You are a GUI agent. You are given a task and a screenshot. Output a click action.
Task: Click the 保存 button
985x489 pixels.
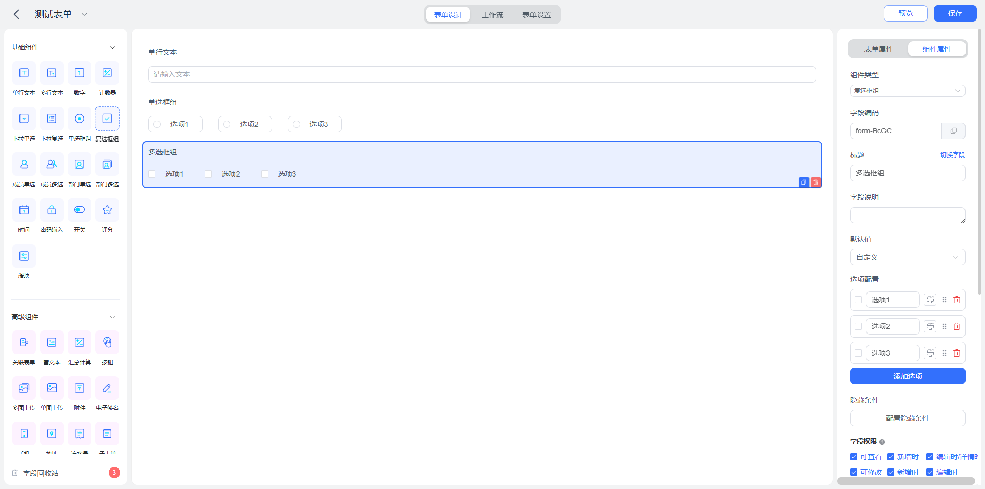coord(955,13)
